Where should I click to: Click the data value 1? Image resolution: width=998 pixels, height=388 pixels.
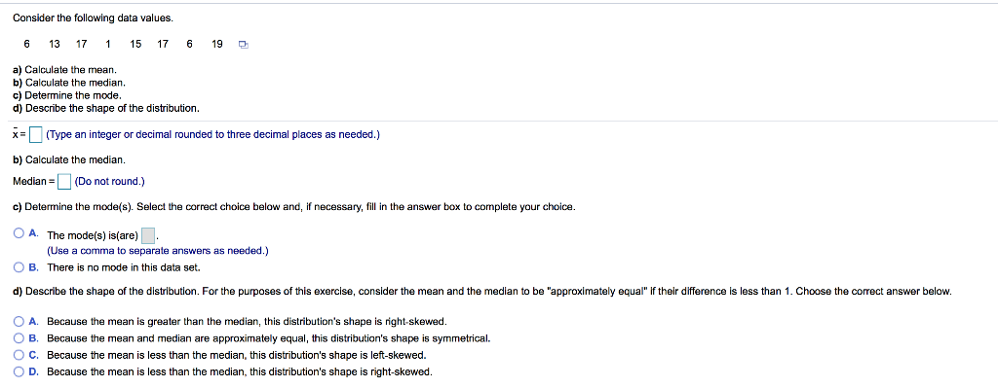click(108, 44)
